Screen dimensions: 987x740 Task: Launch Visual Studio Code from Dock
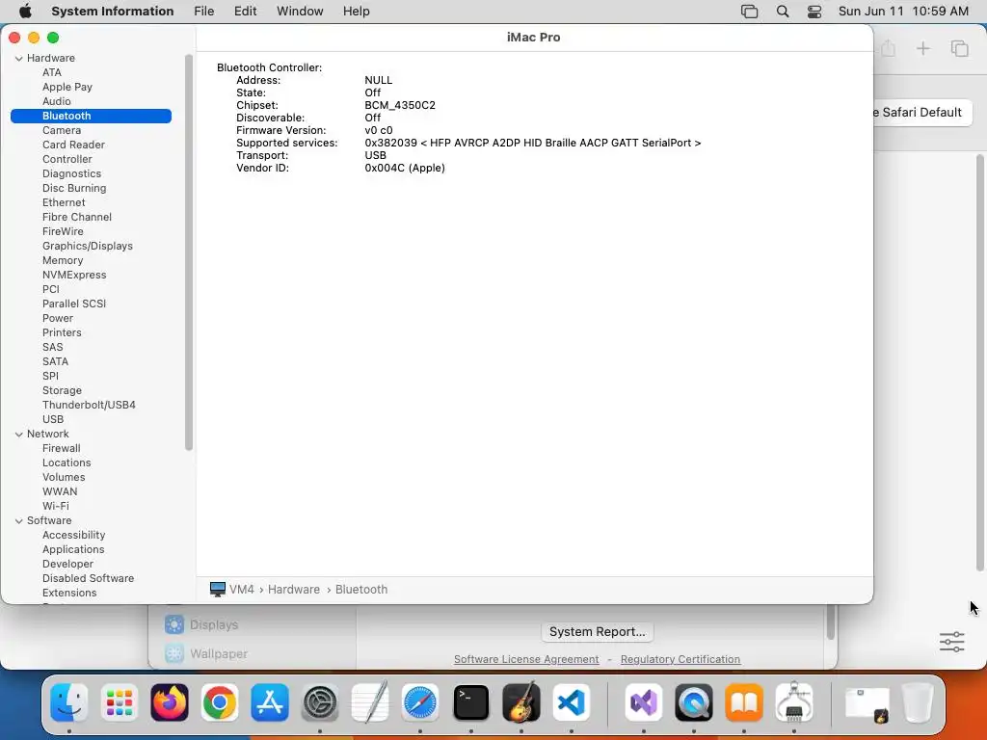(x=572, y=702)
